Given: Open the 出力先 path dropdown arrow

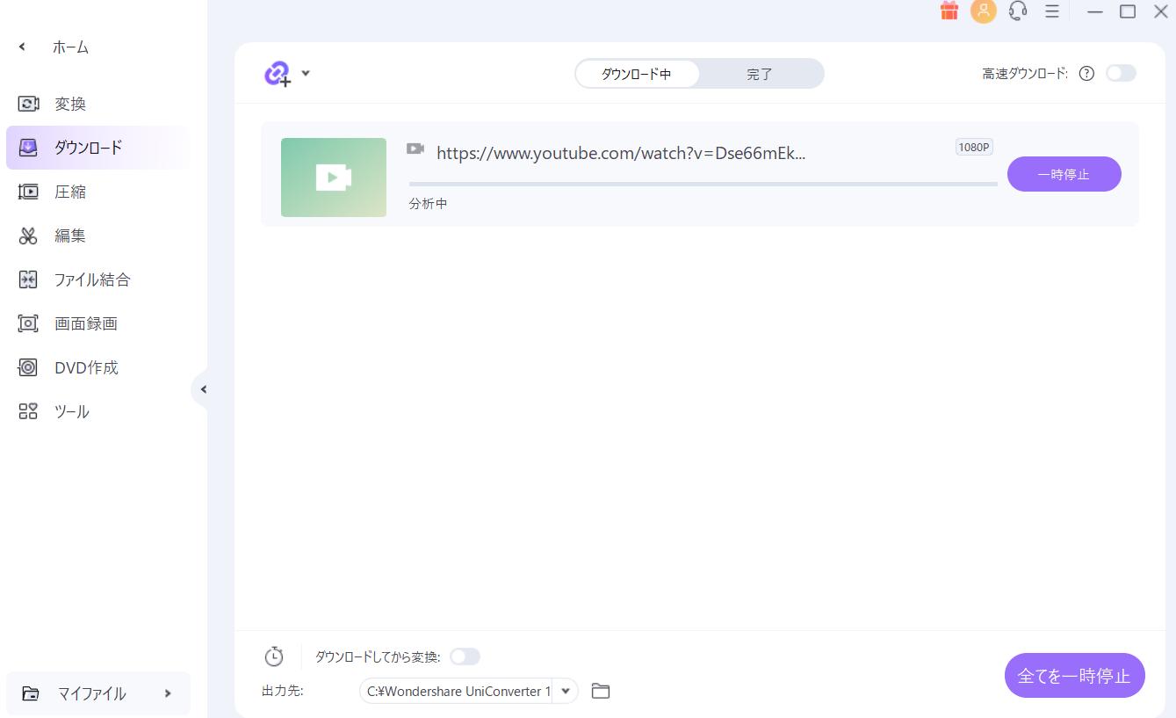Looking at the screenshot, I should click(x=566, y=691).
